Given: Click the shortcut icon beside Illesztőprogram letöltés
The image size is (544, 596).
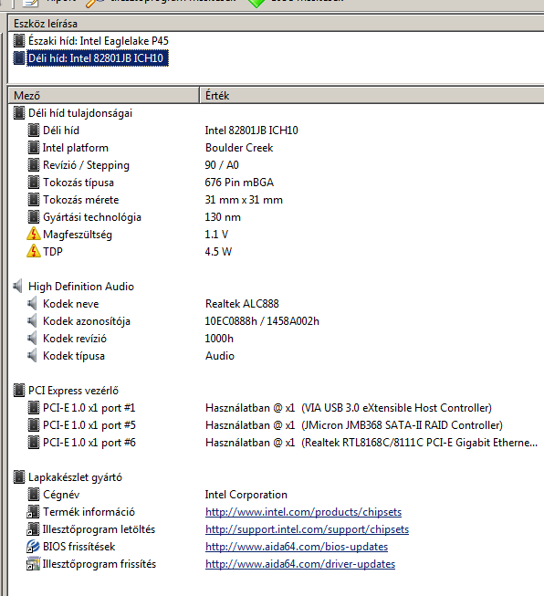Looking at the screenshot, I should [33, 529].
